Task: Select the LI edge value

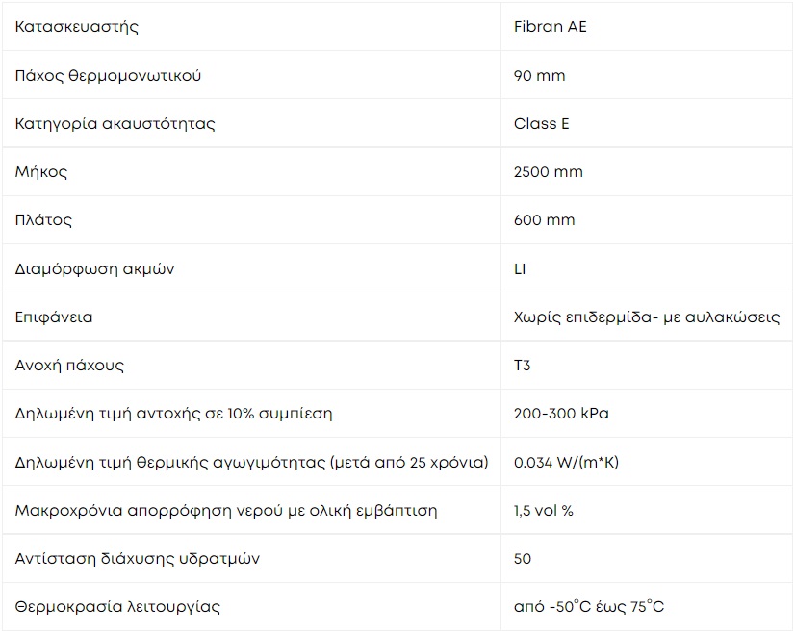Action: (520, 268)
